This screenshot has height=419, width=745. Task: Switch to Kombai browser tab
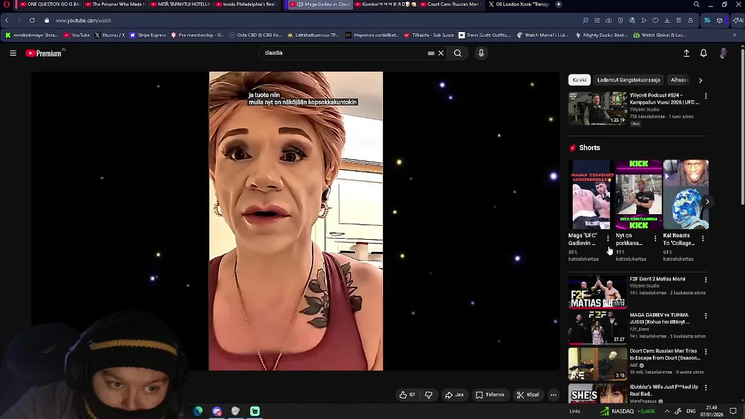tap(384, 4)
